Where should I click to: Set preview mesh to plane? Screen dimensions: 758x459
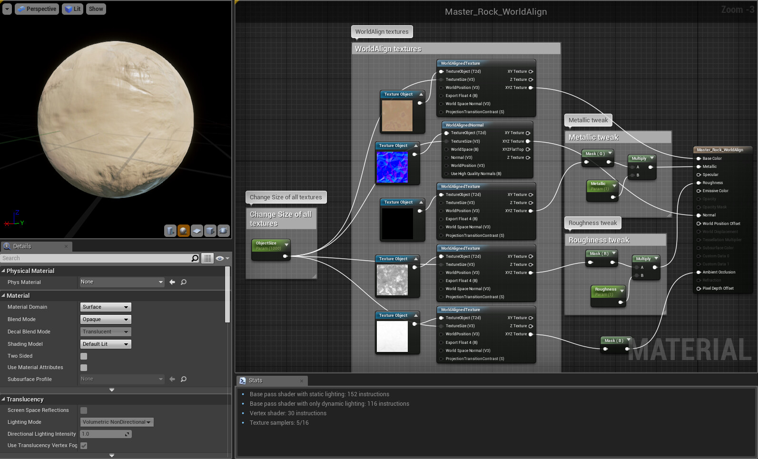[197, 231]
